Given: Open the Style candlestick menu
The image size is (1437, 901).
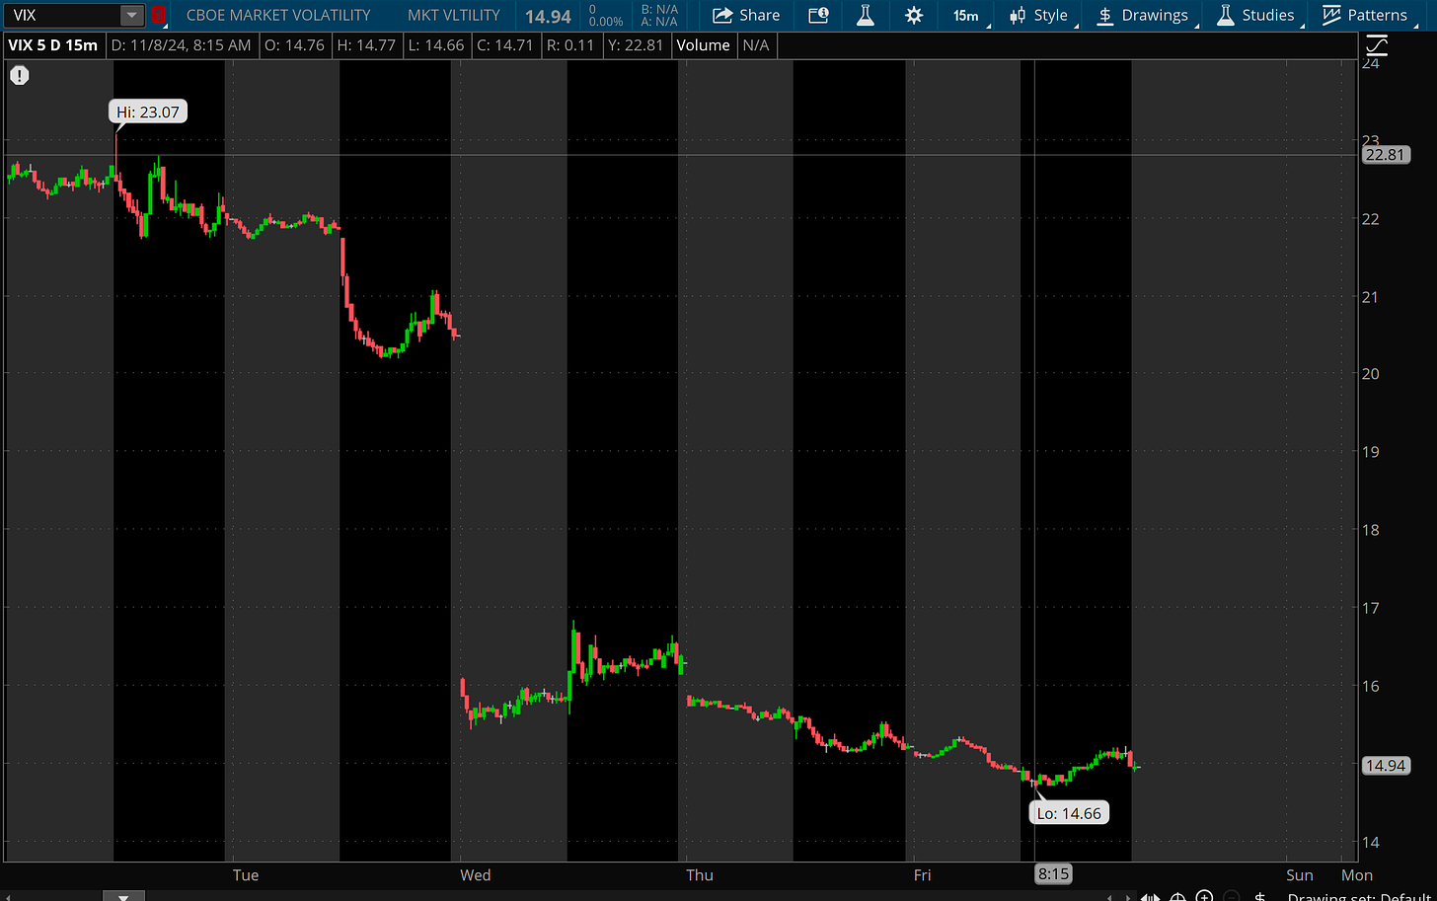Looking at the screenshot, I should pyautogui.click(x=1038, y=15).
